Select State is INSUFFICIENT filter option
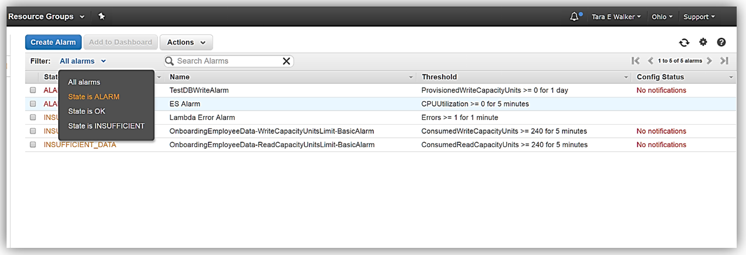Image resolution: width=746 pixels, height=255 pixels. tap(106, 126)
